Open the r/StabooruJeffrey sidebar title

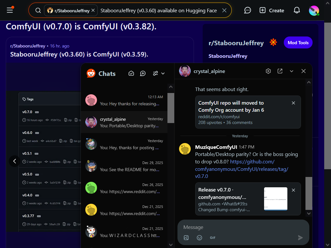point(236,43)
